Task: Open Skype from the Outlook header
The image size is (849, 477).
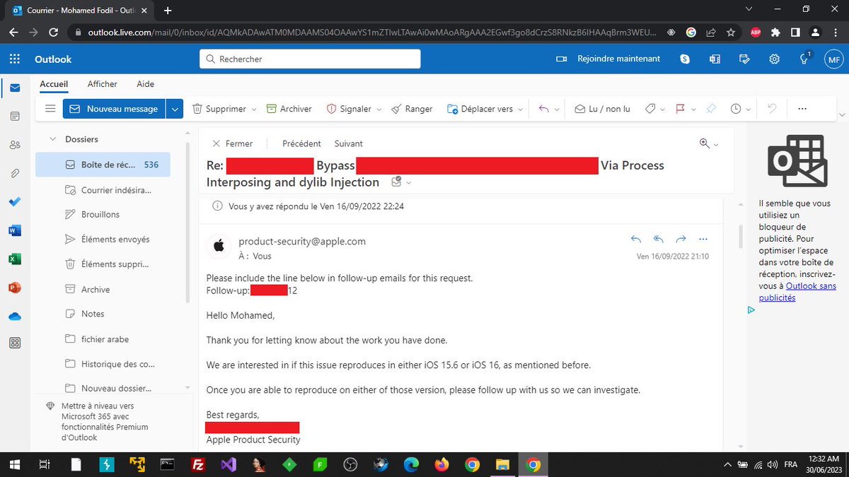Action: (685, 59)
